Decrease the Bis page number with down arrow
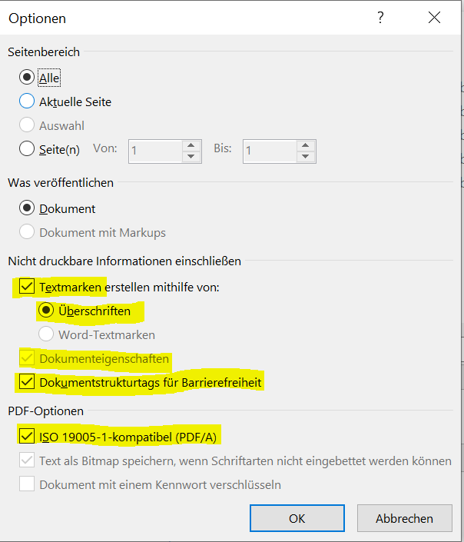This screenshot has height=542, width=464. pyautogui.click(x=306, y=157)
